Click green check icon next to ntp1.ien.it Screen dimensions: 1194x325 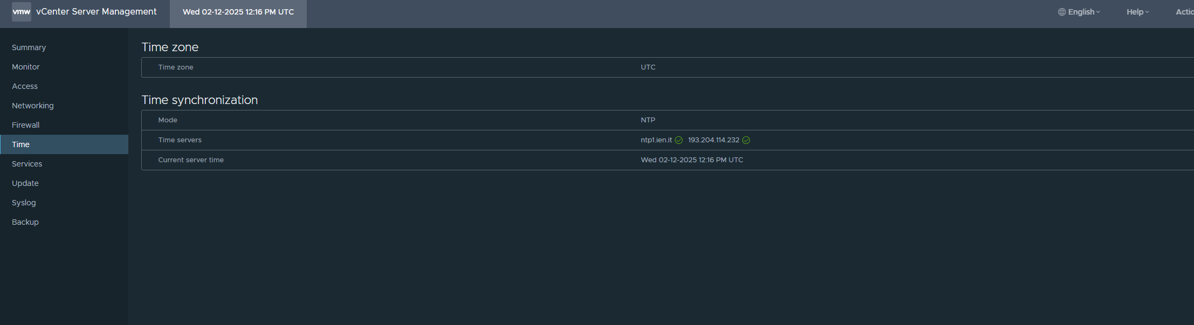(x=679, y=140)
